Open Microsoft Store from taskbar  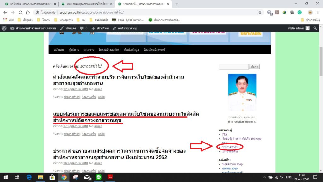(x=52, y=177)
